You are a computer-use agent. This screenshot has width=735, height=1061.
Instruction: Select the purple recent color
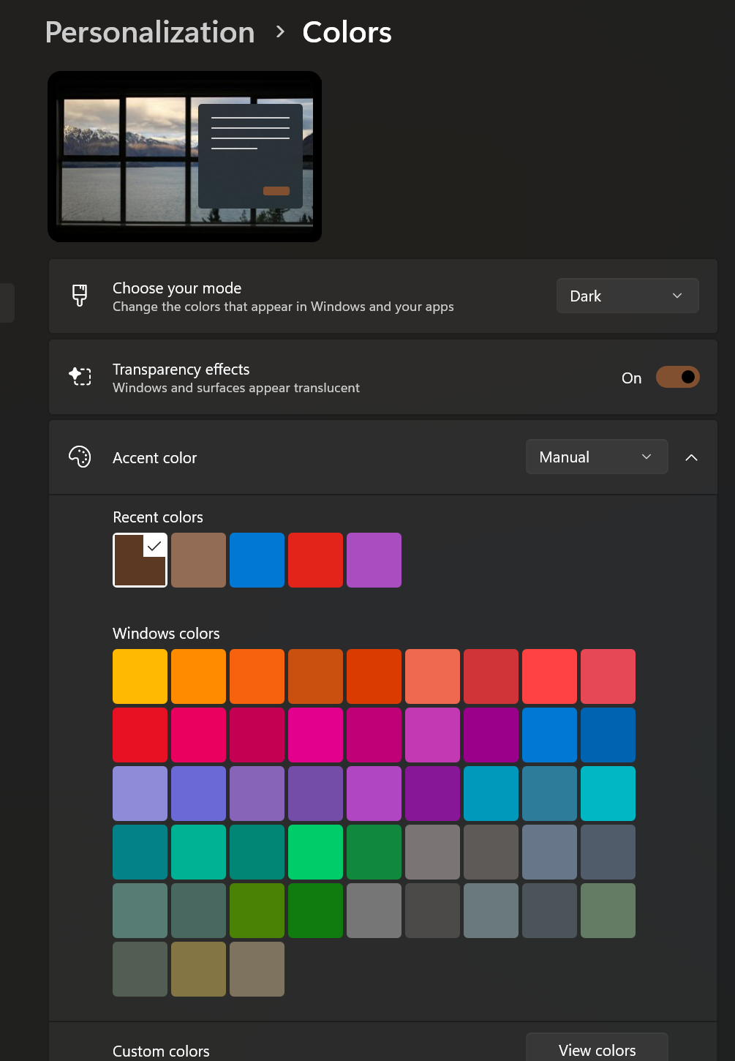click(x=374, y=560)
